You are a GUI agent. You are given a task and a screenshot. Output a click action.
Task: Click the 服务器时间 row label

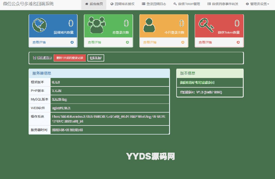(39, 130)
